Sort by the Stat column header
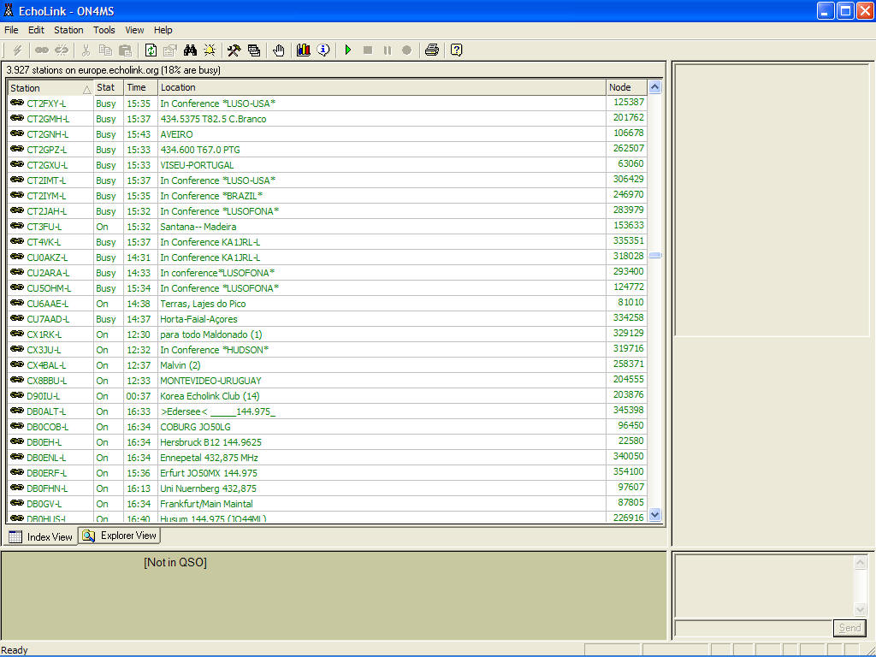The height and width of the screenshot is (657, 876). 108,88
